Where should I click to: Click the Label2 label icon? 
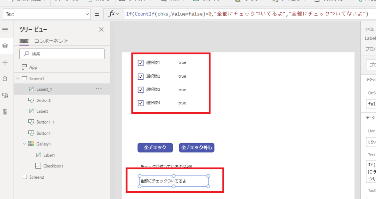pos(31,111)
